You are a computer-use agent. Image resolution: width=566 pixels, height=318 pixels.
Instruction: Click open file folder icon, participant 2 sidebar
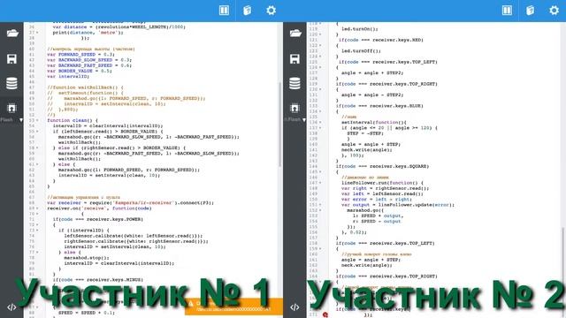(294, 34)
